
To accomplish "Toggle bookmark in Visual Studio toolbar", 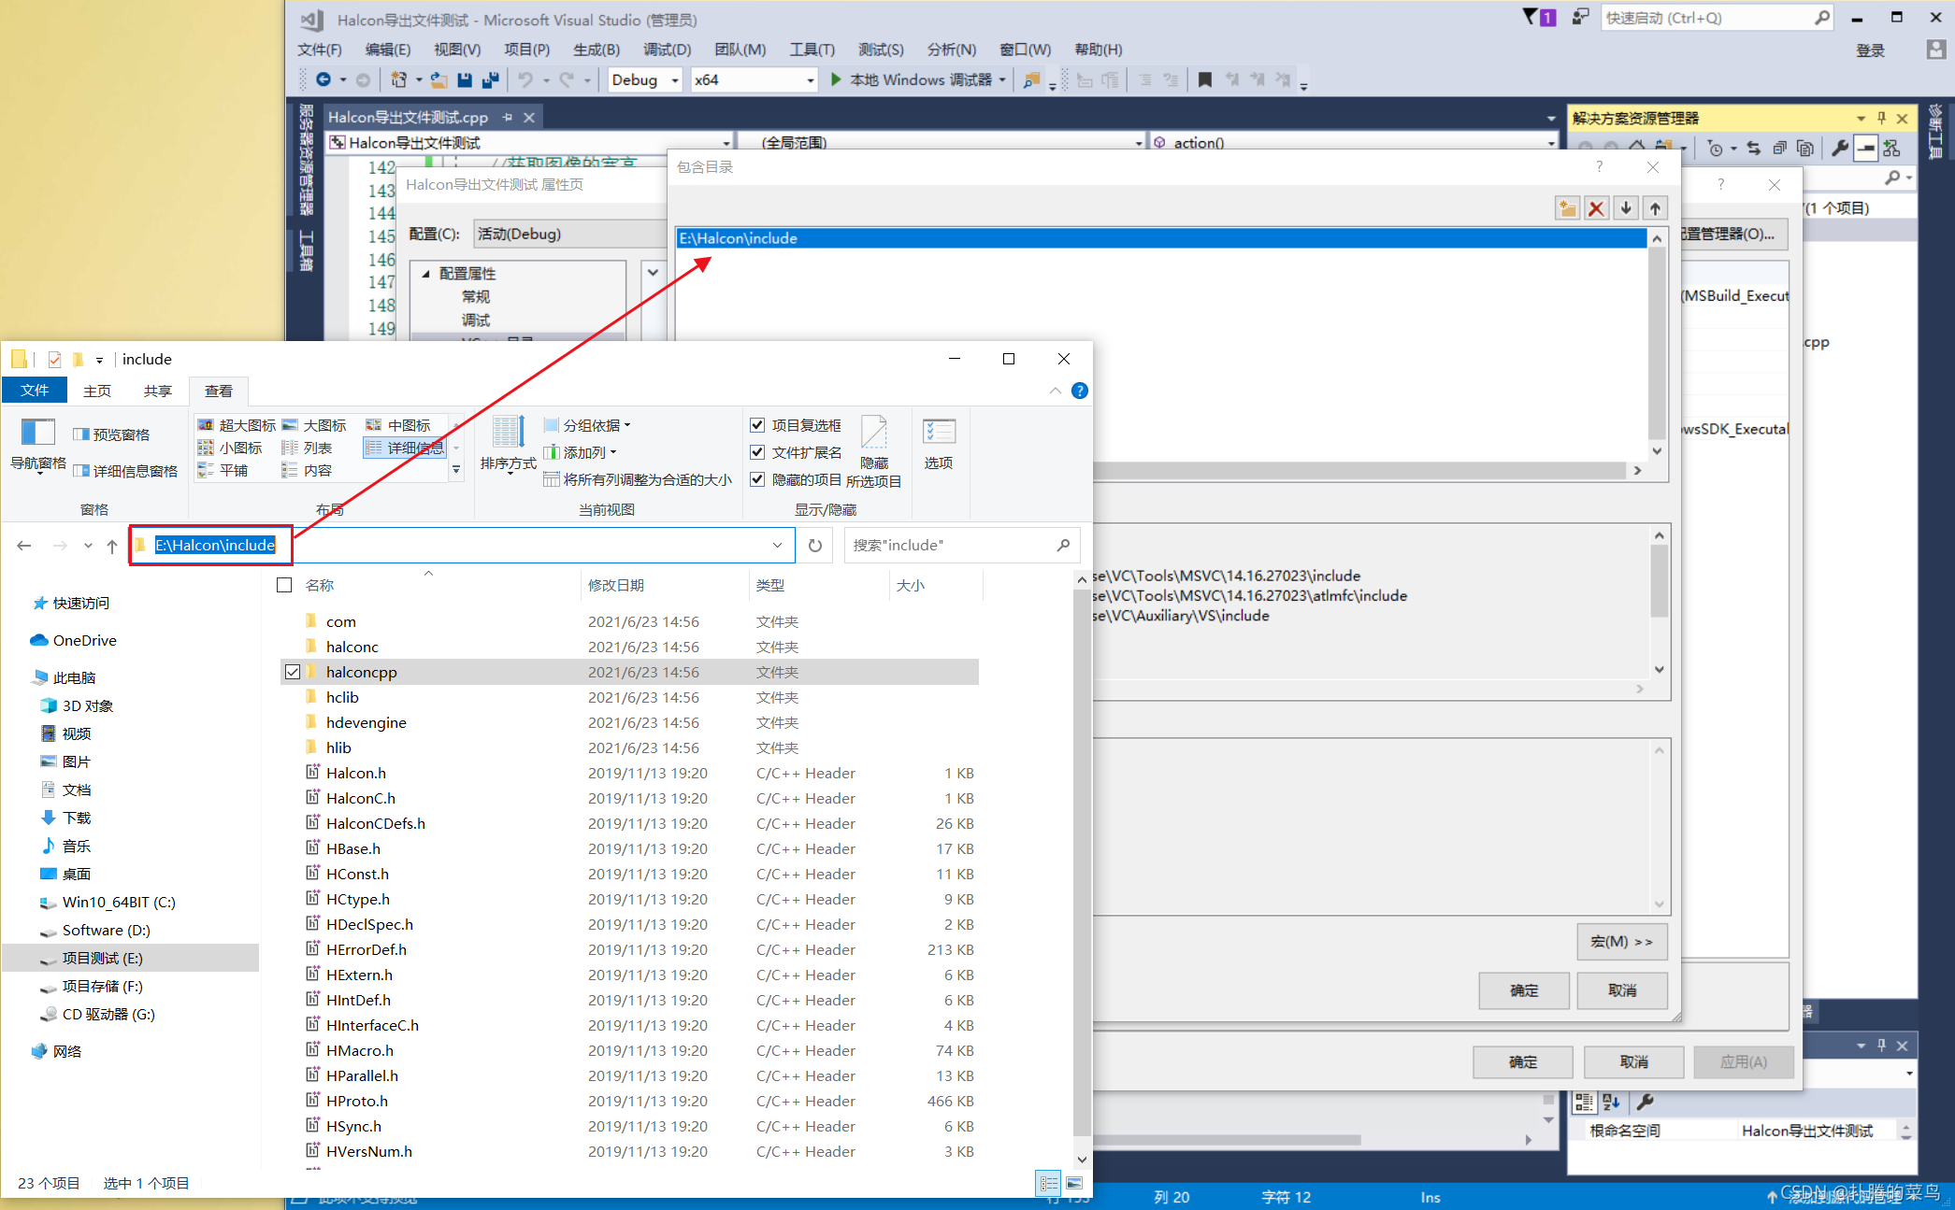I will (1205, 80).
